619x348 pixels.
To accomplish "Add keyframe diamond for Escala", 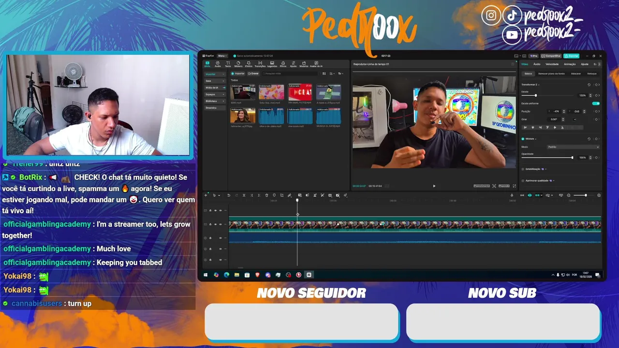I will point(596,95).
